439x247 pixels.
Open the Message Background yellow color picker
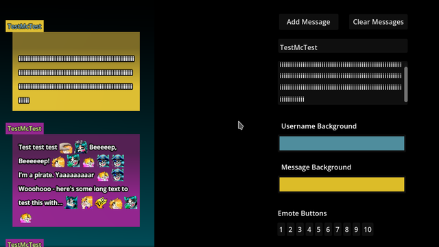tap(342, 185)
